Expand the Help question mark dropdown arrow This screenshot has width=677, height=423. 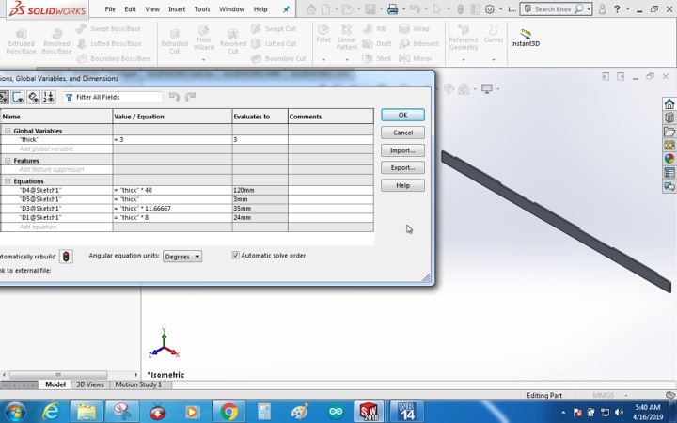click(626, 9)
